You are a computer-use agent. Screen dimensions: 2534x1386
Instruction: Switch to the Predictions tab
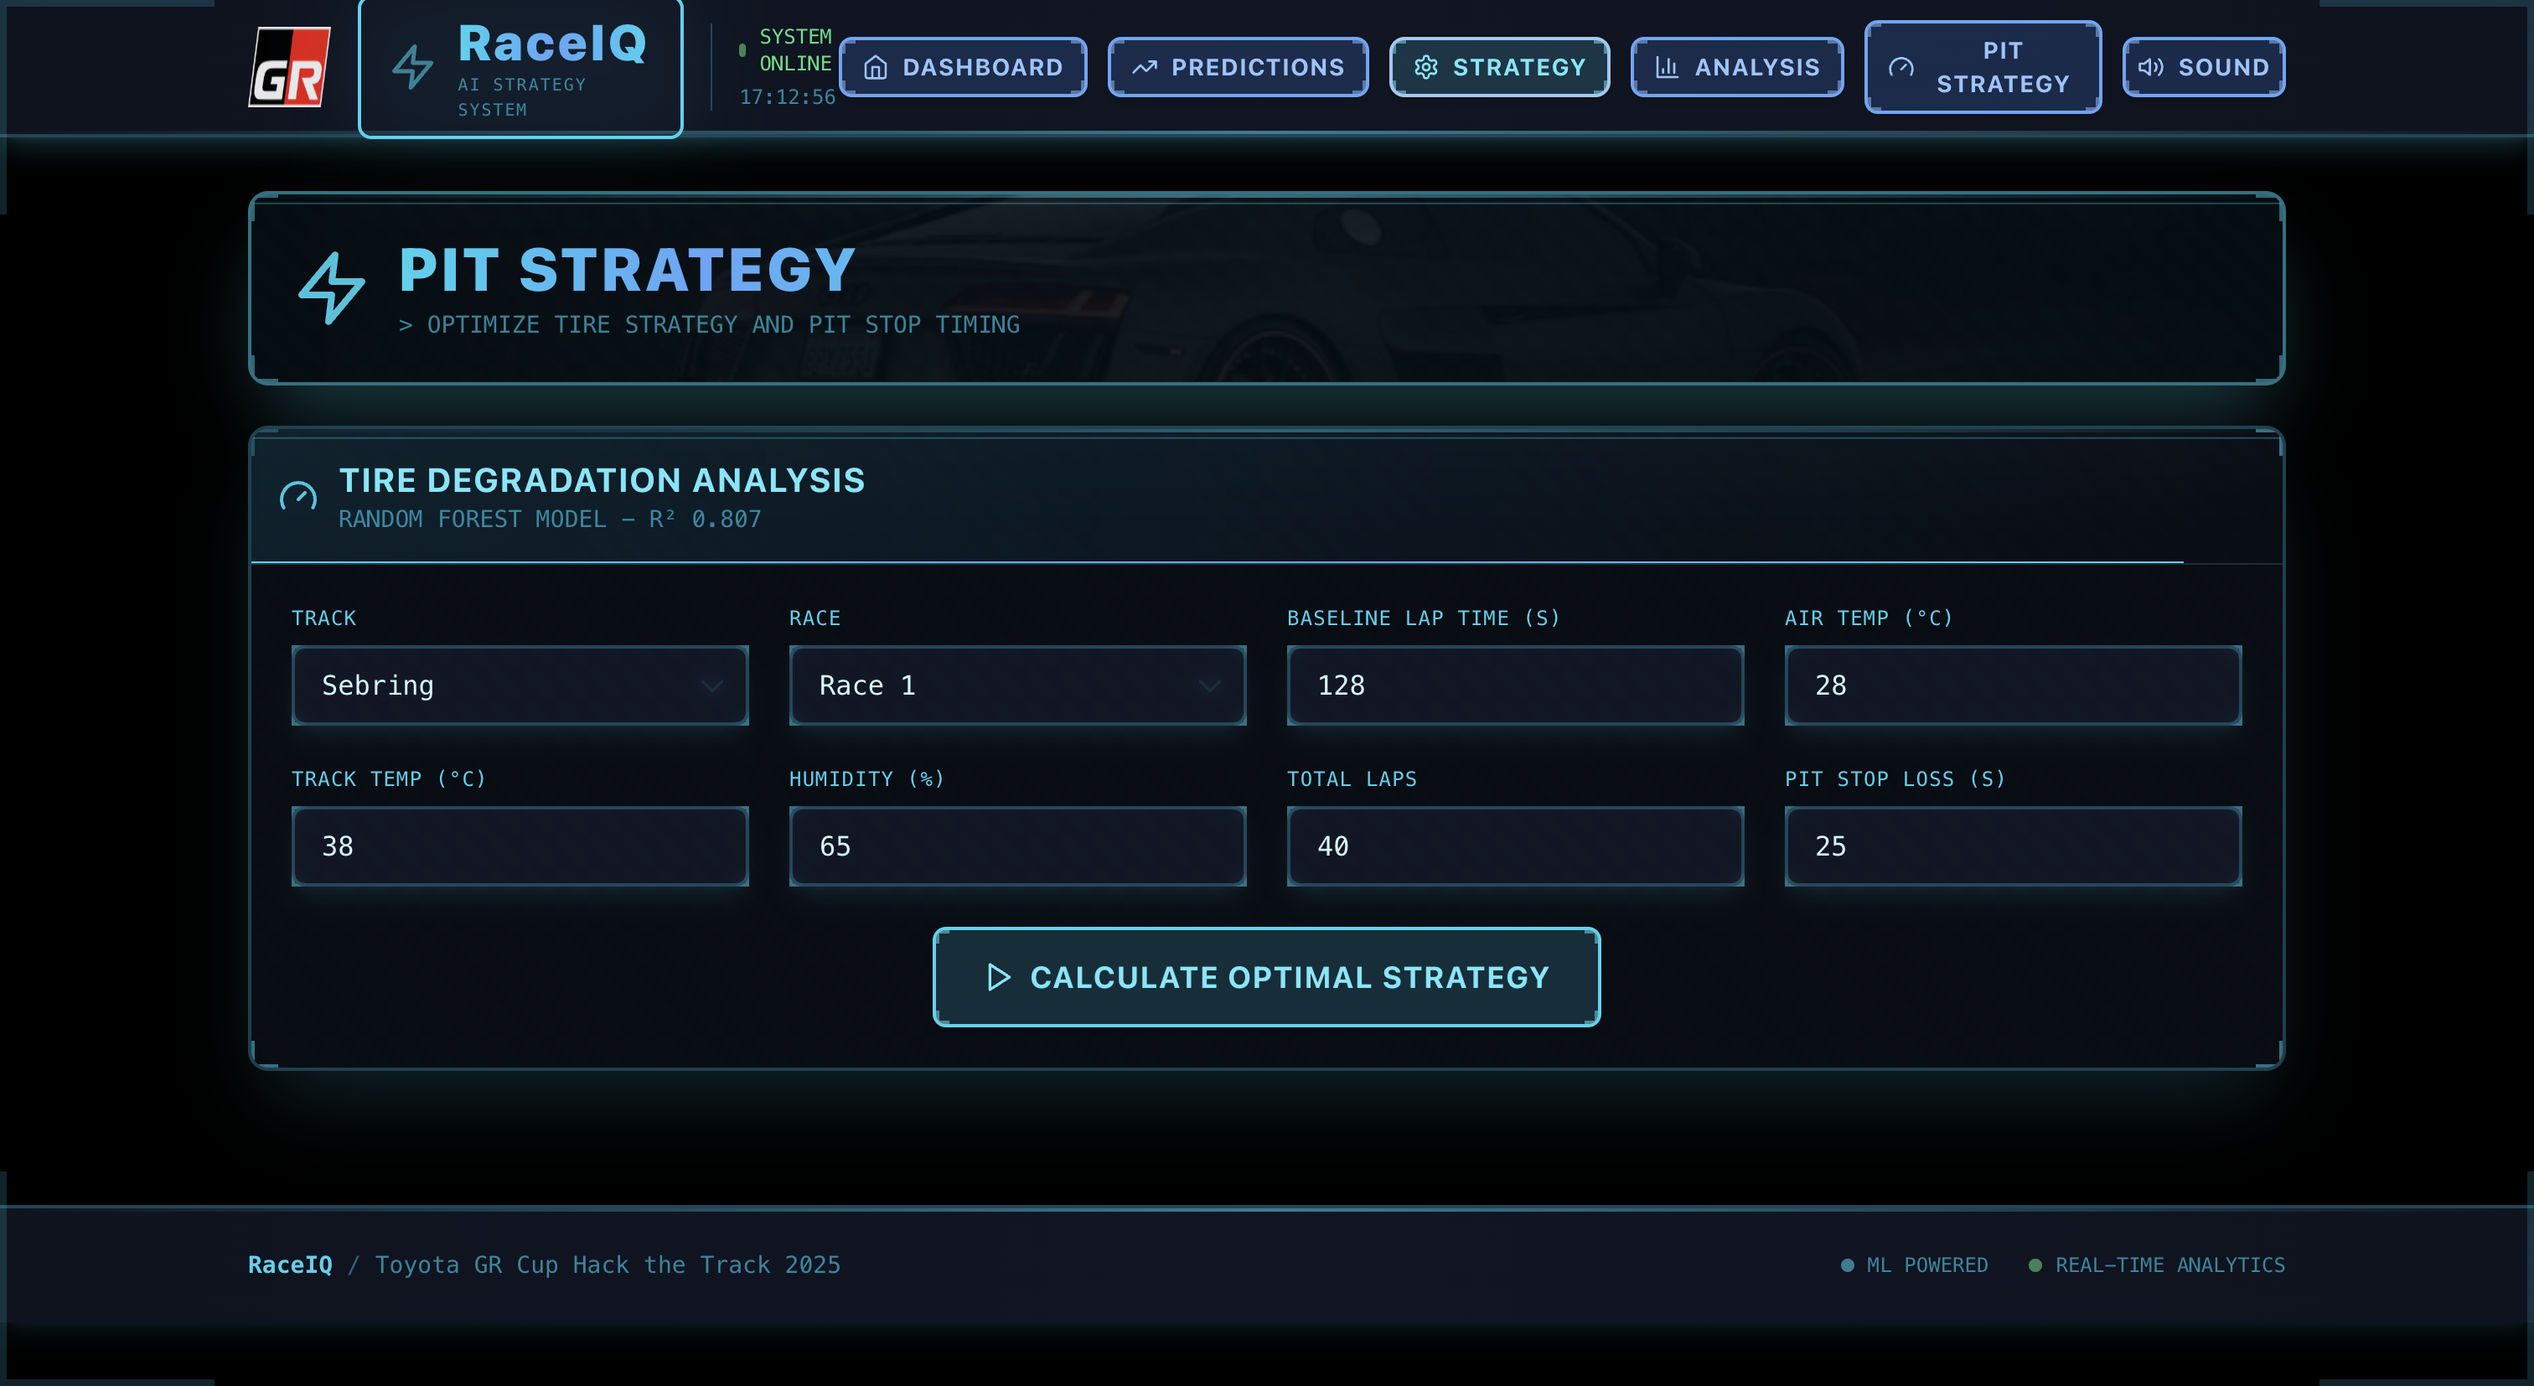pos(1238,67)
